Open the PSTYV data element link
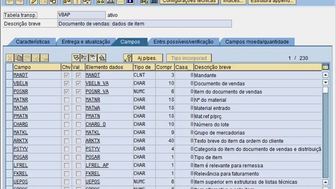Viewport: 336px width, 189px height. [x=93, y=149]
